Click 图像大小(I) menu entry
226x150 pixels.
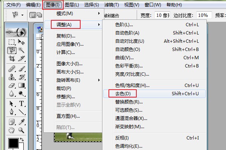(70, 64)
